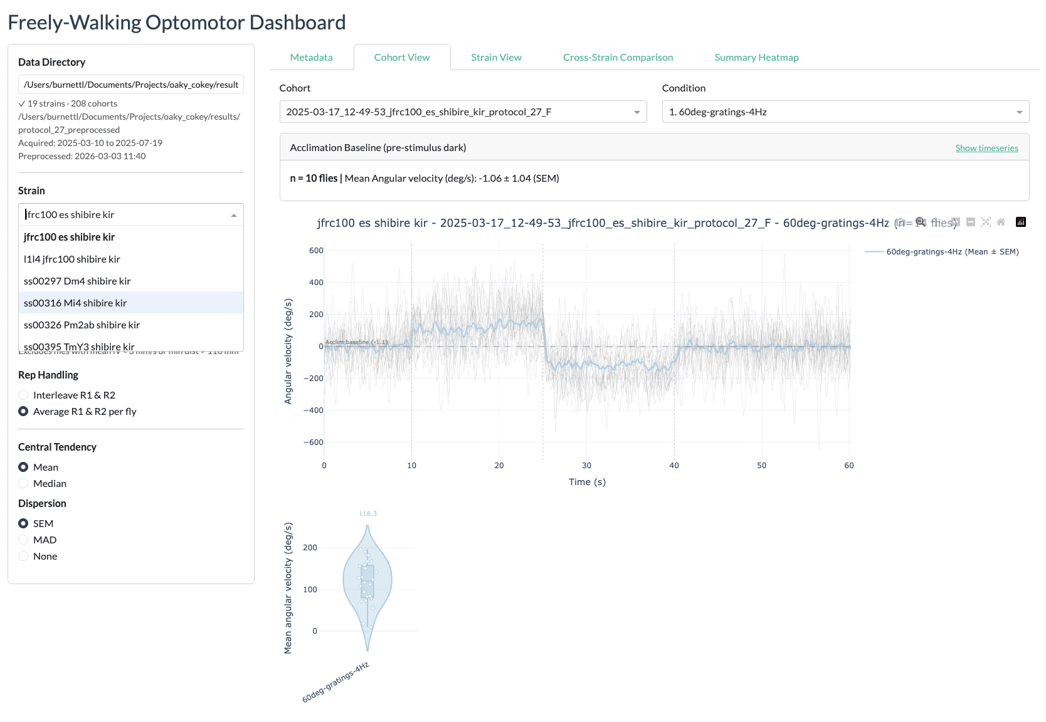Expand the Condition dropdown
Image resolution: width=1046 pixels, height=722 pixels.
[845, 112]
